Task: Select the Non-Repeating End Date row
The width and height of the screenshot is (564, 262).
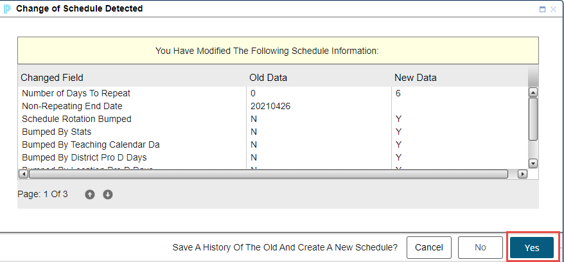Action: [72, 106]
